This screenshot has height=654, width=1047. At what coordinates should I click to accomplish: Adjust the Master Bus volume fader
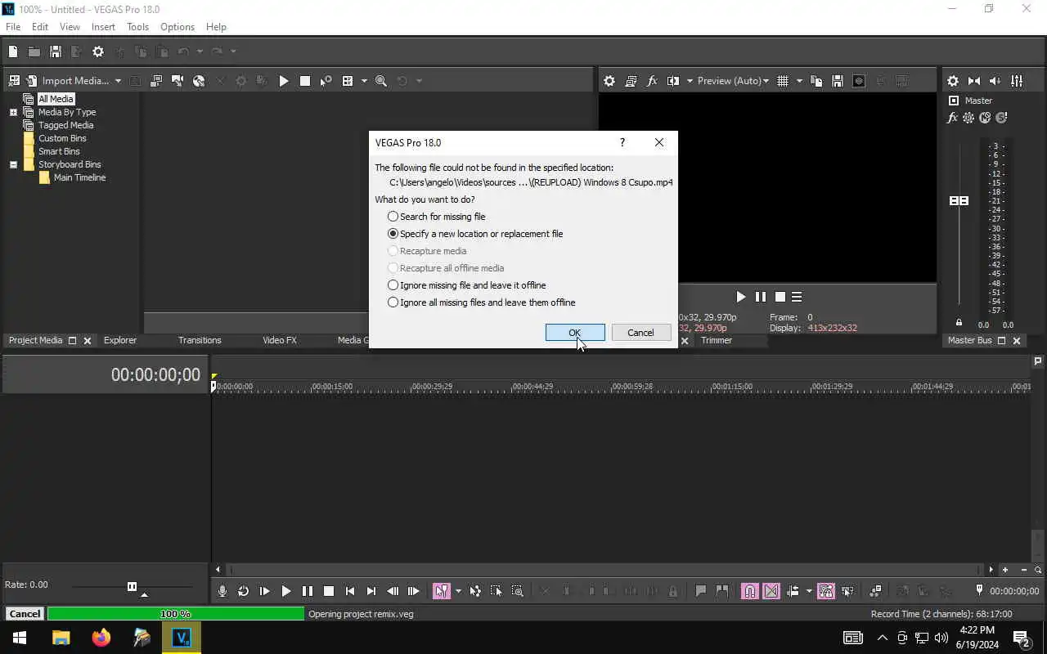click(959, 200)
